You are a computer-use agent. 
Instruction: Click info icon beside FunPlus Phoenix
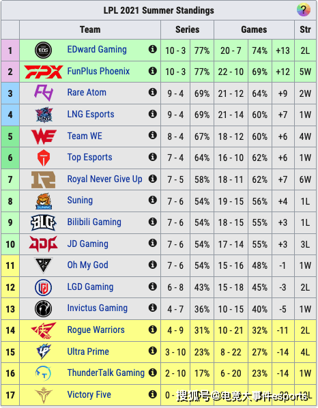[152, 71]
